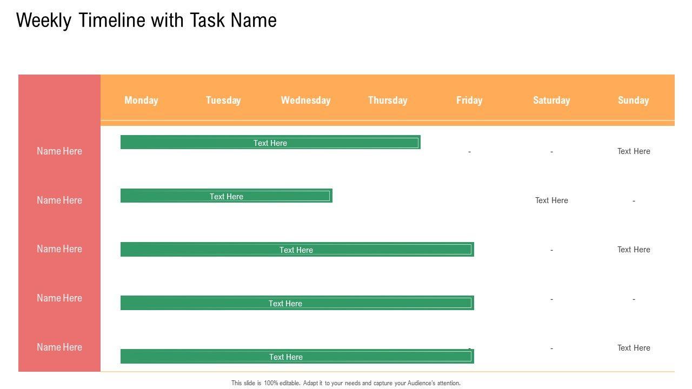Select the third row's green task bar
Image resolution: width=692 pixels, height=389 pixels.
(297, 250)
